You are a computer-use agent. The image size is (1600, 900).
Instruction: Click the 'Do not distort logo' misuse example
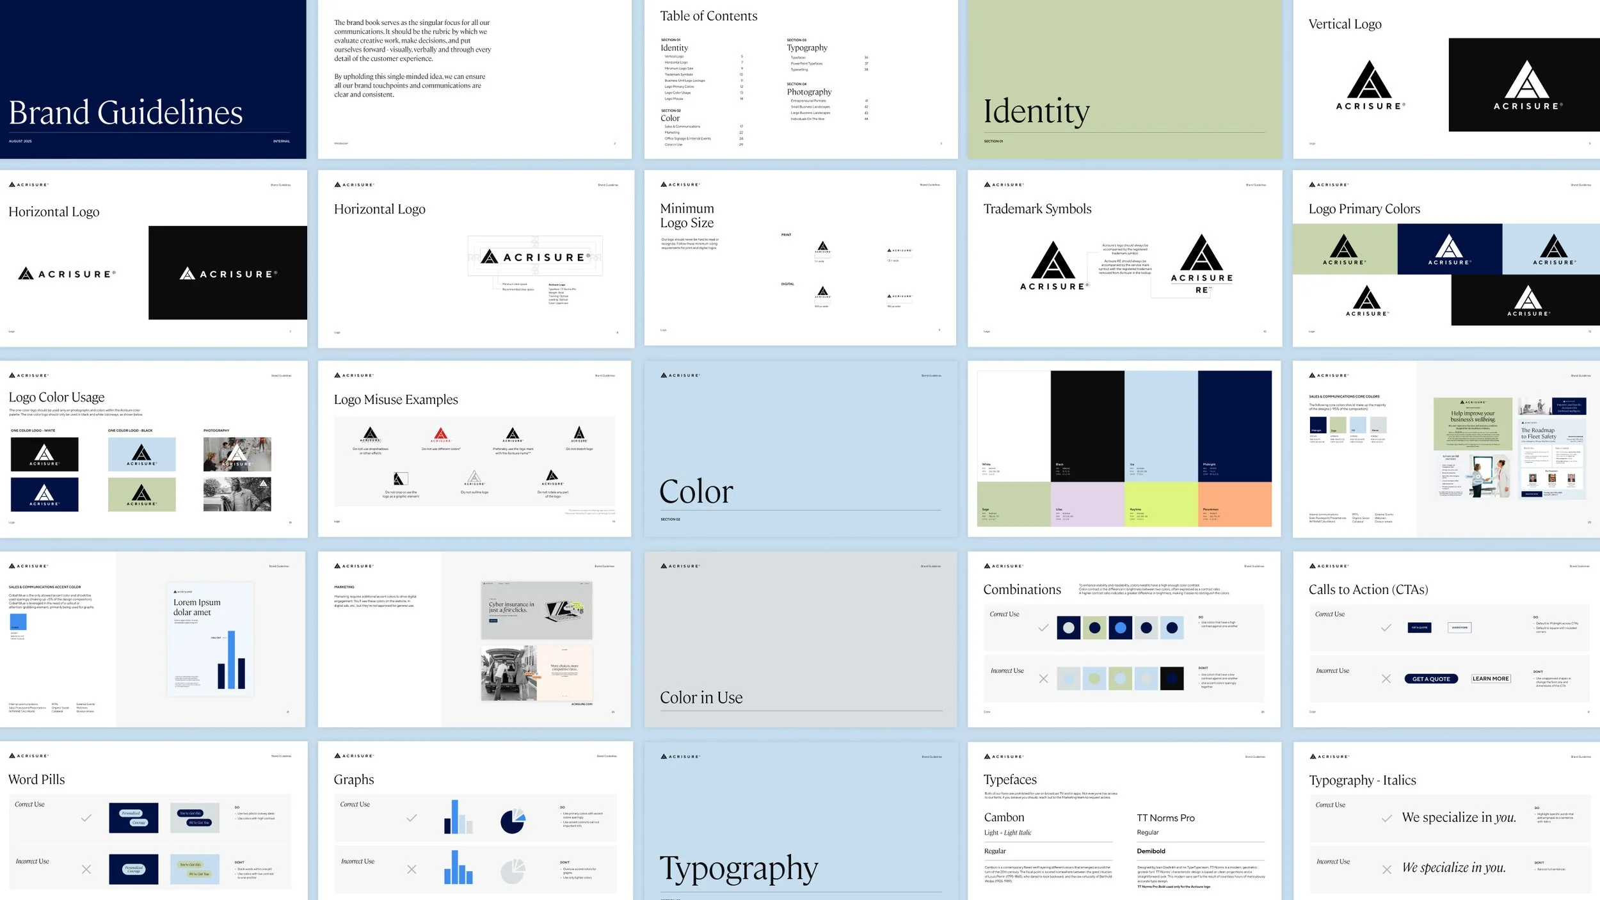point(579,435)
